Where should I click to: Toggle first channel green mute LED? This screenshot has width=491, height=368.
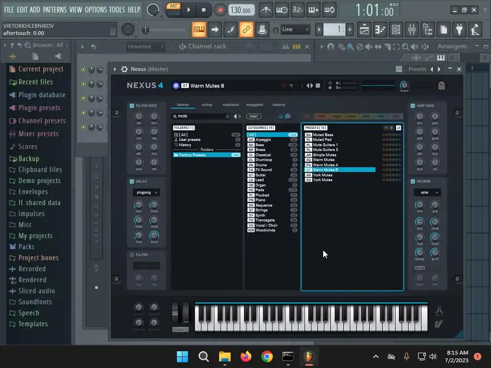[x=83, y=69]
